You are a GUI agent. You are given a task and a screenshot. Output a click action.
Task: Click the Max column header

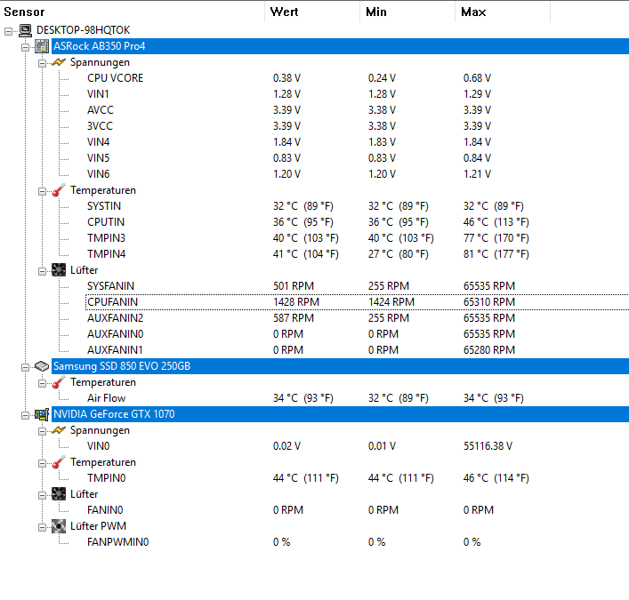(503, 12)
